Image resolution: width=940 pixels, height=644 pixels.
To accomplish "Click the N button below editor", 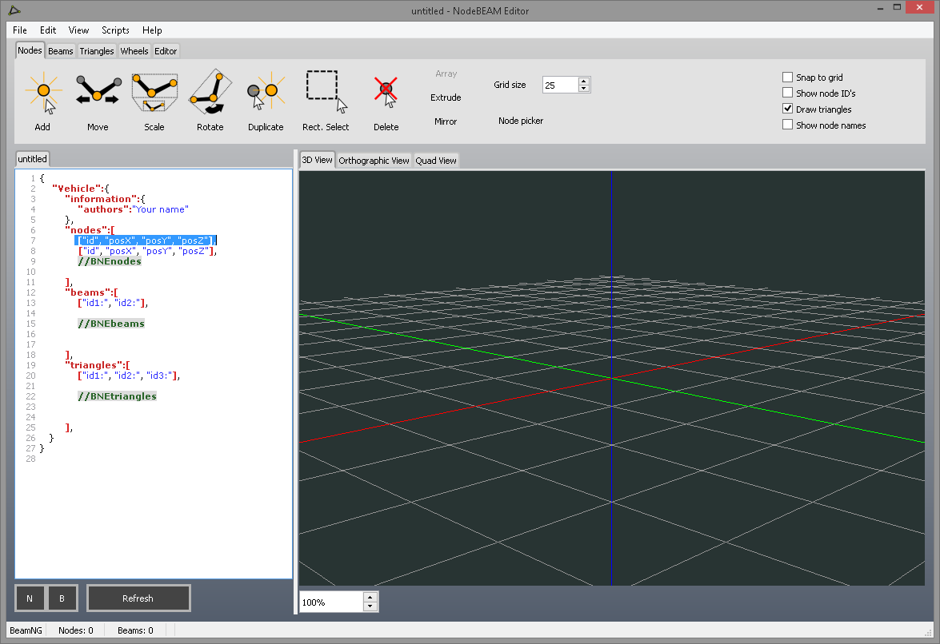I will (30, 598).
